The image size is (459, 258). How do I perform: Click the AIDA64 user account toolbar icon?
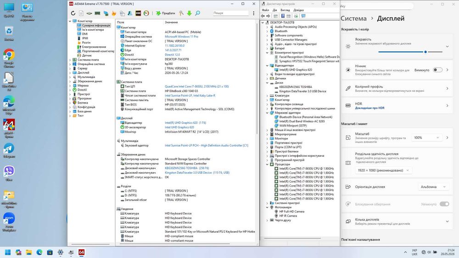tap(130, 13)
